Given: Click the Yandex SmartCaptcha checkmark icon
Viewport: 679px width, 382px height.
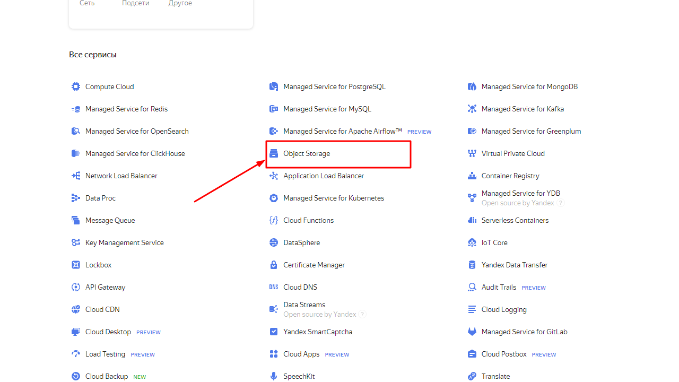Looking at the screenshot, I should (x=274, y=332).
